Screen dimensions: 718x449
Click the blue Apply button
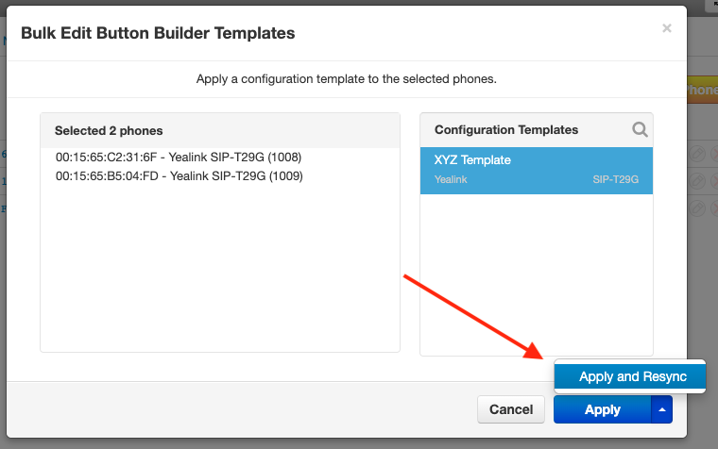(602, 409)
